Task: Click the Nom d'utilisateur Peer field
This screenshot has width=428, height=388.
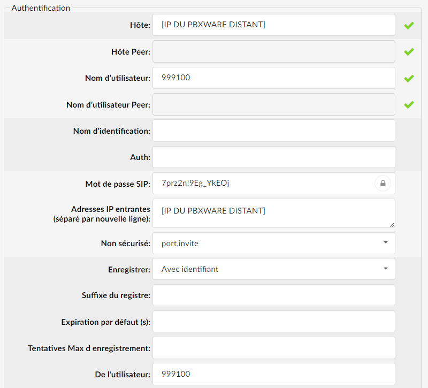Action: [x=274, y=104]
